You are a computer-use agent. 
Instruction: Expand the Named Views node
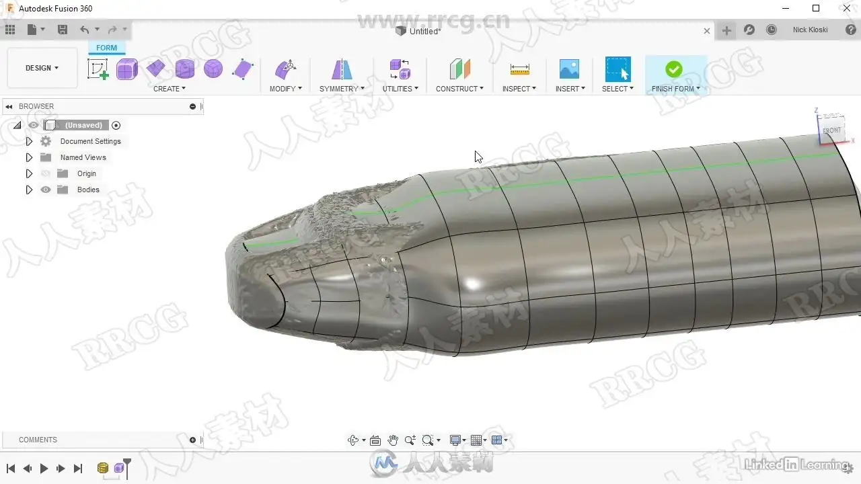(29, 157)
